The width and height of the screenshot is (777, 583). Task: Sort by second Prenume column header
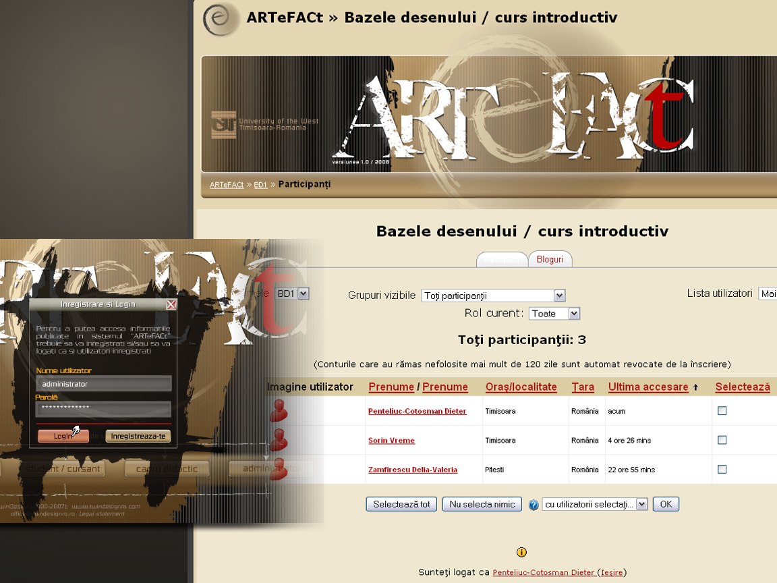tap(445, 387)
